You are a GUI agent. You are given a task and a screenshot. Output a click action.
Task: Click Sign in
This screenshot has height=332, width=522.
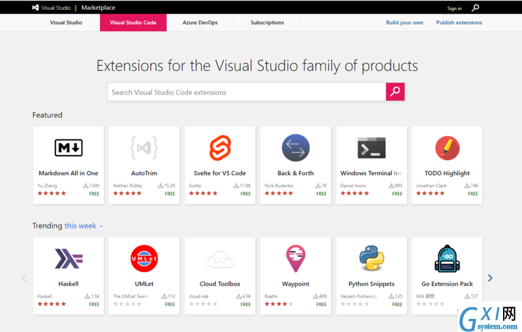click(x=454, y=8)
